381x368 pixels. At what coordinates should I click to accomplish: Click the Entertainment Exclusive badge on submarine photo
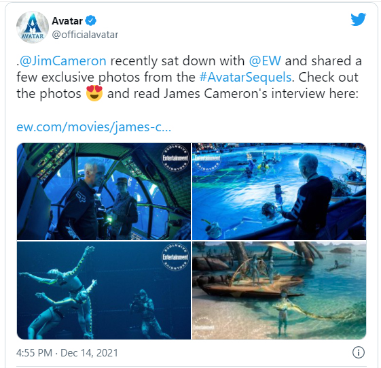click(x=175, y=158)
